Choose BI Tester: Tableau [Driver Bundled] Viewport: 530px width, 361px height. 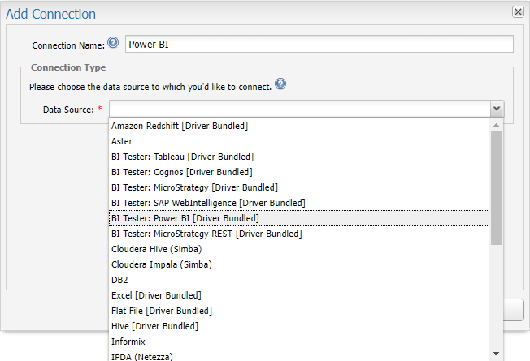click(299, 157)
